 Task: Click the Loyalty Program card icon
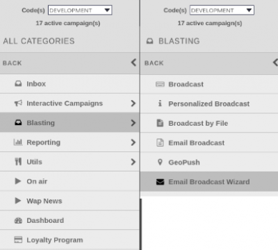pyautogui.click(x=18, y=240)
